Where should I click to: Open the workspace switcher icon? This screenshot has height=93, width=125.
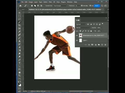(x=106, y=6)
